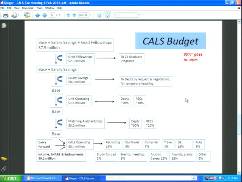
Task: Click the Unit Operating $1.5 million box
Action: (79, 101)
